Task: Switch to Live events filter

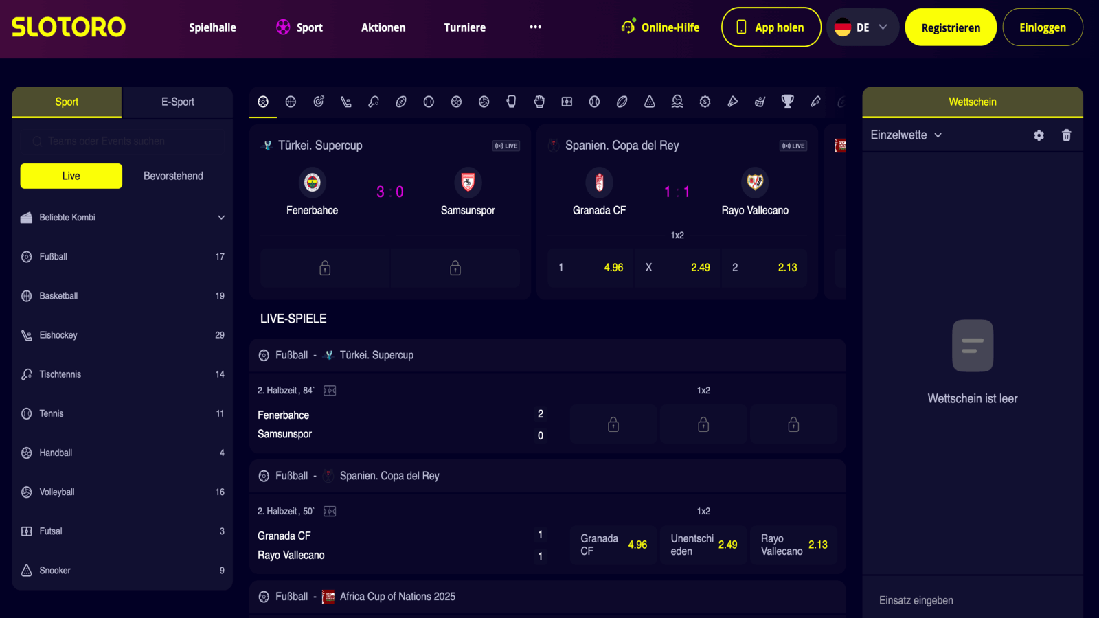Action: click(x=71, y=176)
